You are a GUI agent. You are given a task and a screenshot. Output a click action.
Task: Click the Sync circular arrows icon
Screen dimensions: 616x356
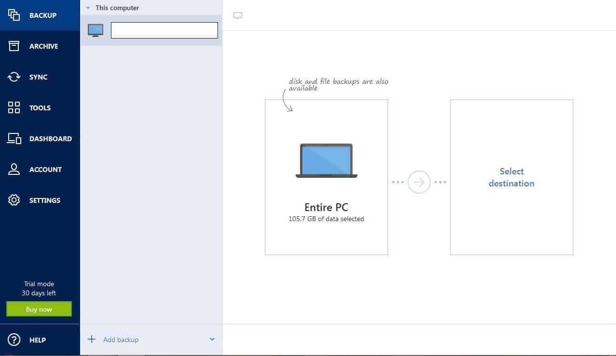14,77
